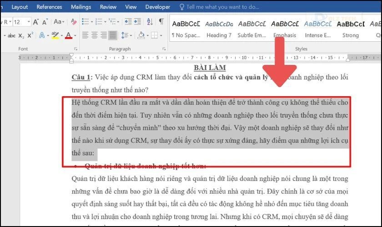Open Font dialog launcher
382x227 pixels.
click(75, 49)
